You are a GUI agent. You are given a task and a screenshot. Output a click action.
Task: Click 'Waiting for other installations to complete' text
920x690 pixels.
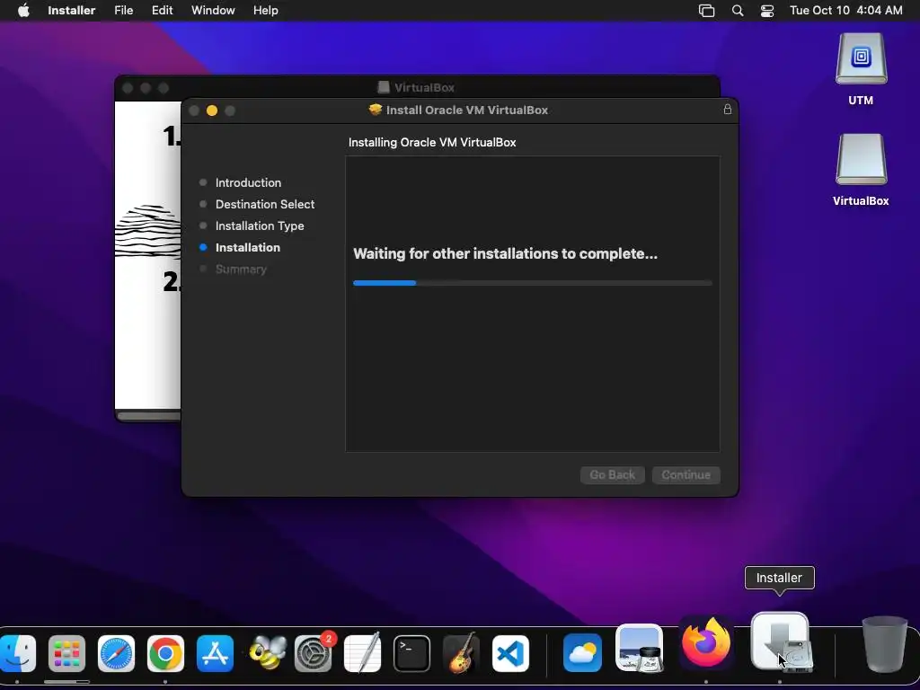pyautogui.click(x=505, y=253)
